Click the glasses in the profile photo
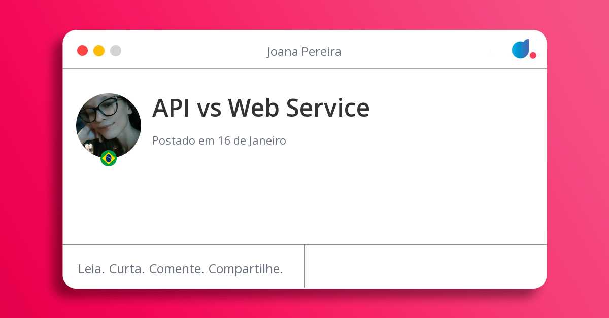Image resolution: width=609 pixels, height=318 pixels. click(x=101, y=109)
